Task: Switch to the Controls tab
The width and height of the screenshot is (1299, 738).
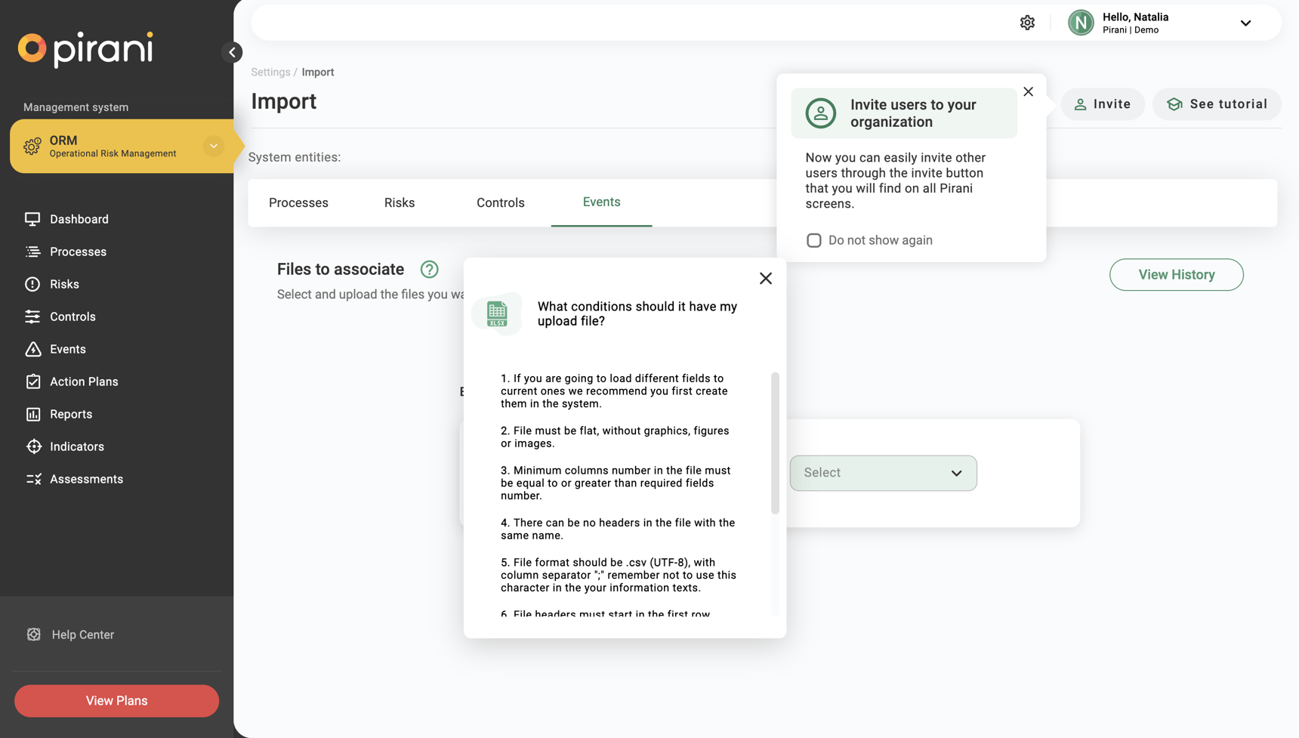Action: (501, 202)
